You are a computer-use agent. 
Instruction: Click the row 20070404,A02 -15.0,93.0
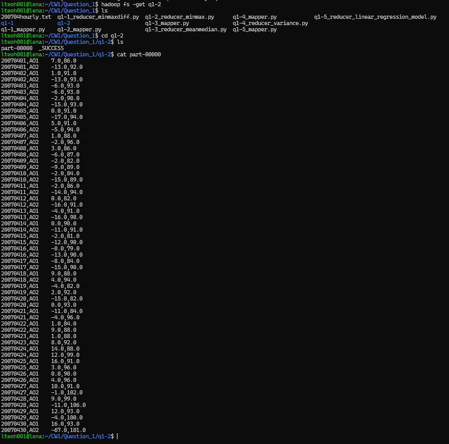pos(42,104)
